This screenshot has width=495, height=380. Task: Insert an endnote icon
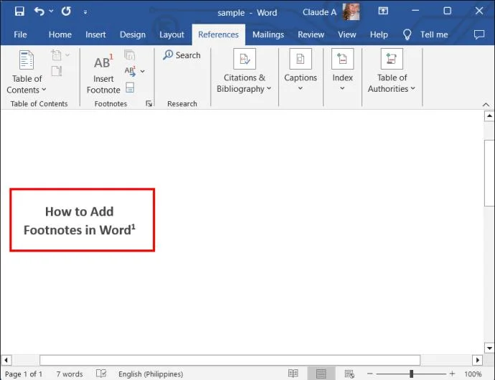tap(129, 55)
